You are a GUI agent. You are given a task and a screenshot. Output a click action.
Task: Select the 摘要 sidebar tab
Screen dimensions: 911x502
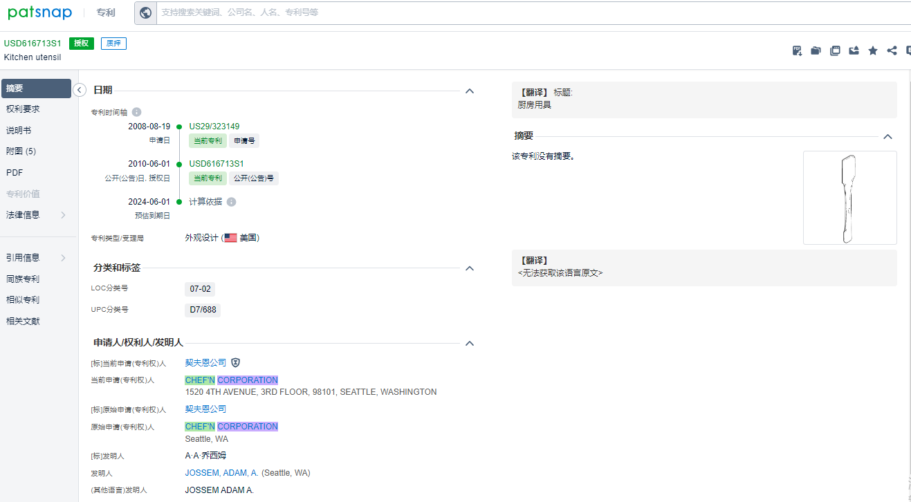(x=36, y=89)
